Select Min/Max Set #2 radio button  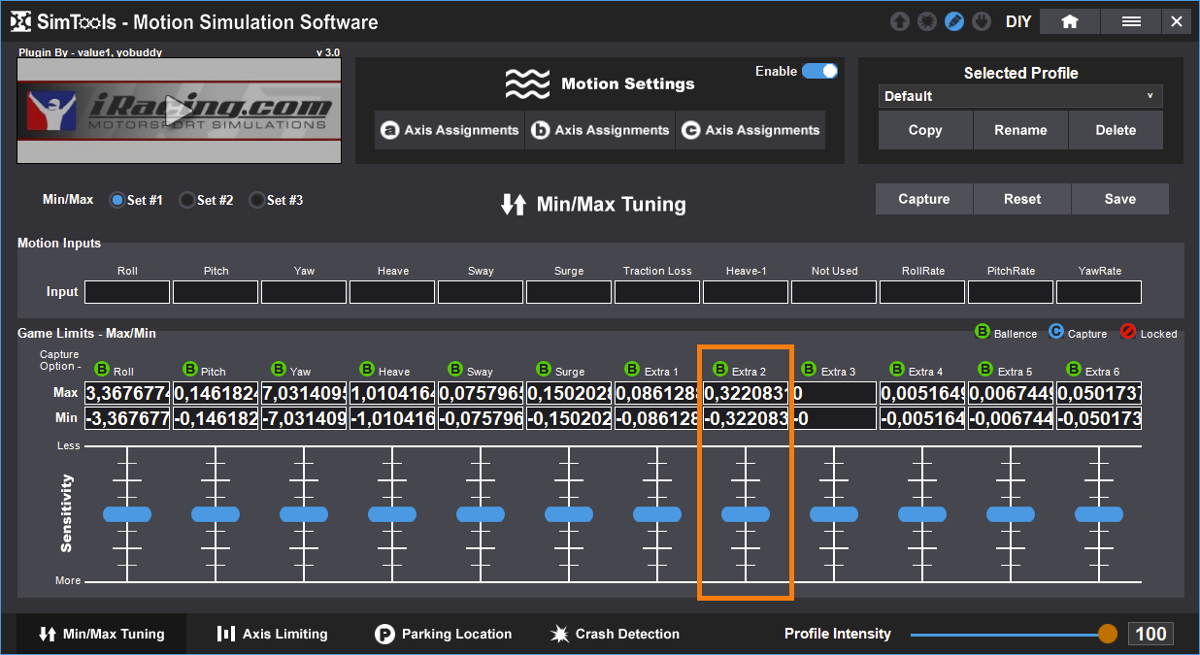[x=186, y=200]
